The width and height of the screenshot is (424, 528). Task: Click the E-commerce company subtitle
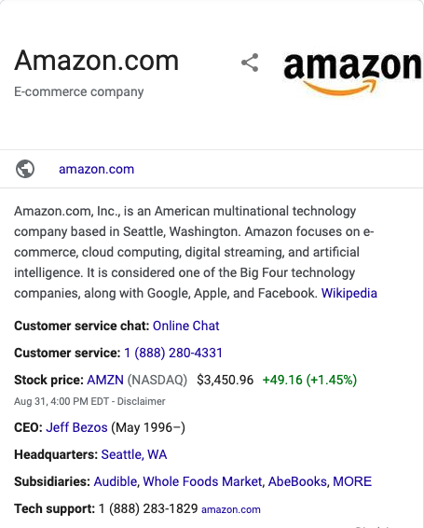78,91
